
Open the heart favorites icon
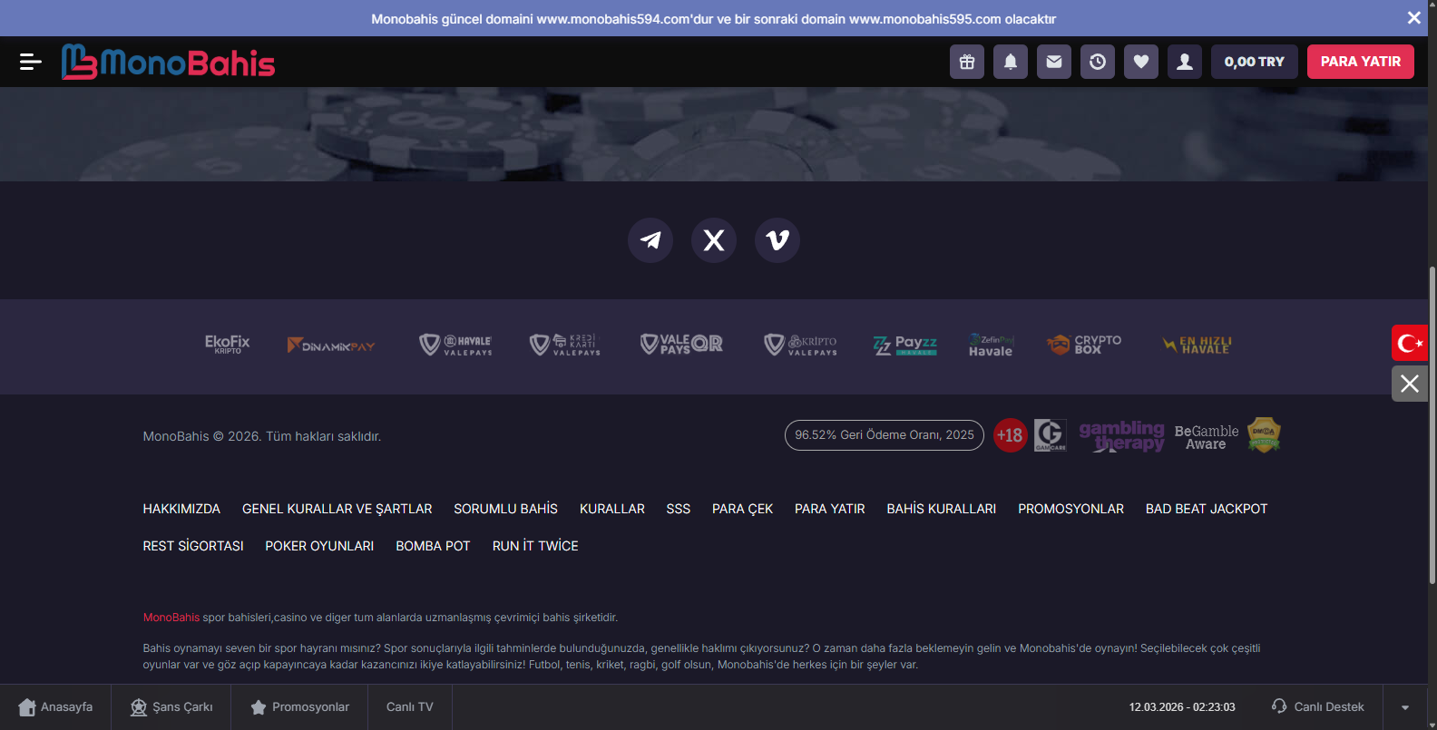(1141, 62)
